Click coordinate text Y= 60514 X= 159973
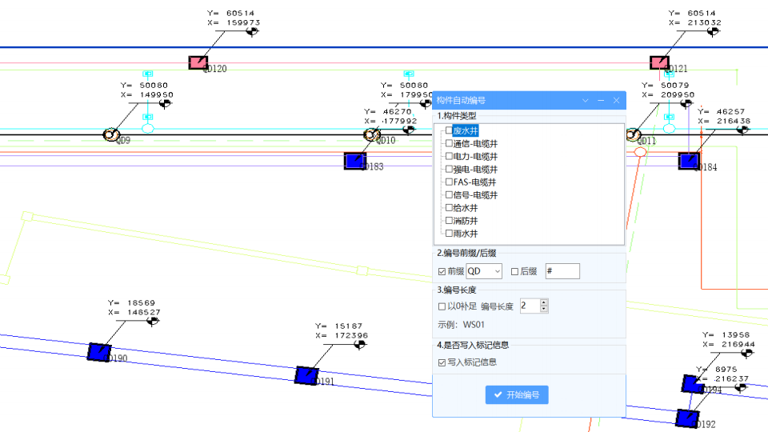The width and height of the screenshot is (768, 432). pos(234,18)
